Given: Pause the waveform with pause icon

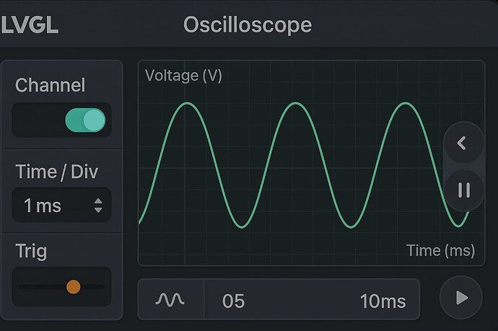Looking at the screenshot, I should point(464,190).
